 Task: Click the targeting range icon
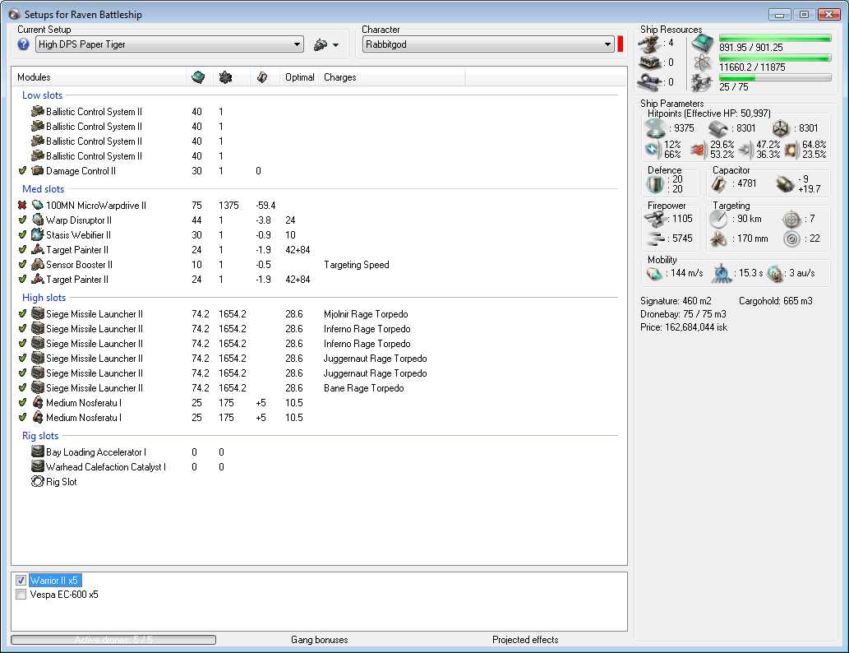point(718,219)
